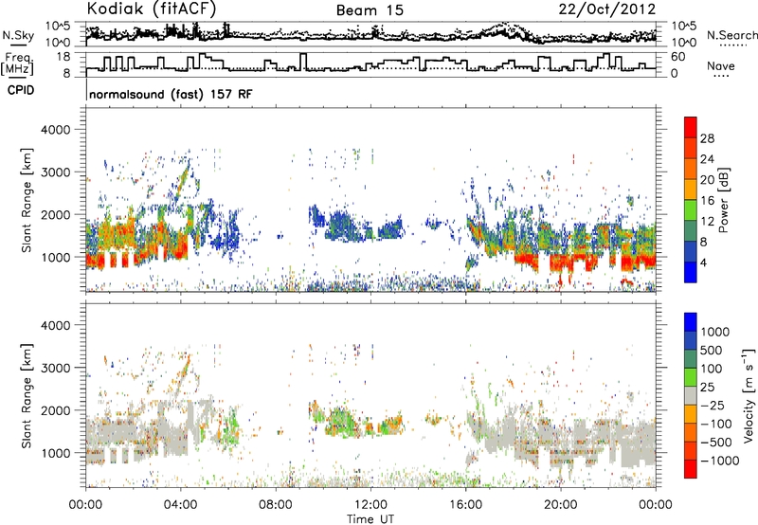Click the "-500" label on velocity colorbar

(716, 443)
